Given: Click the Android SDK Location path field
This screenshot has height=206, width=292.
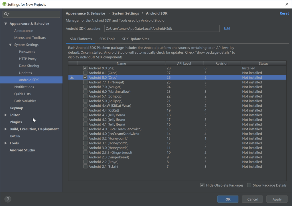Looking at the screenshot, I should (x=162, y=29).
